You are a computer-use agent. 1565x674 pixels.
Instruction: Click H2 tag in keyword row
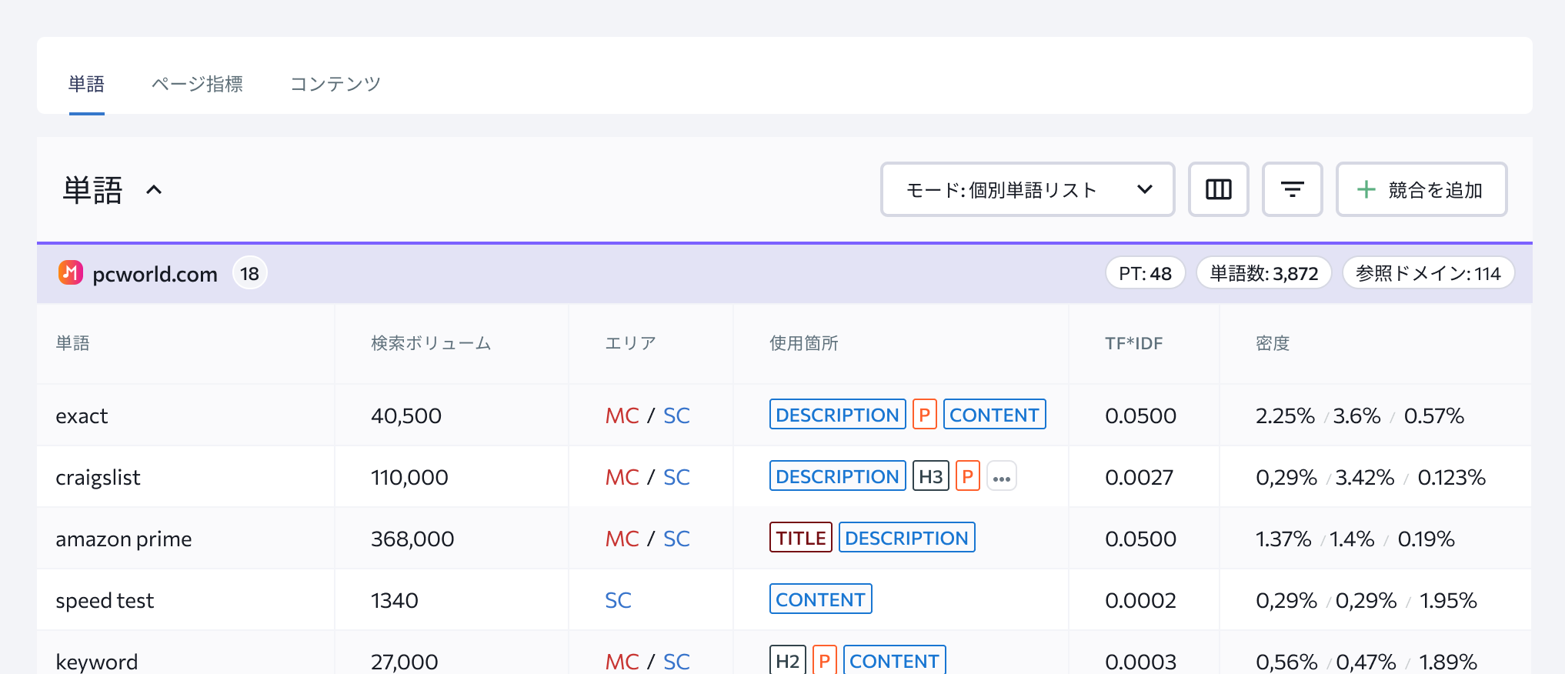pos(787,660)
